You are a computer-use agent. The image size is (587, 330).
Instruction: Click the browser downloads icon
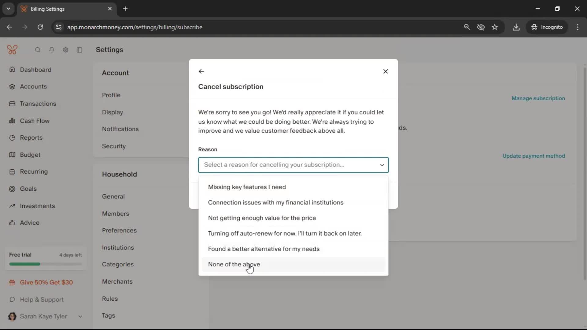[516, 27]
